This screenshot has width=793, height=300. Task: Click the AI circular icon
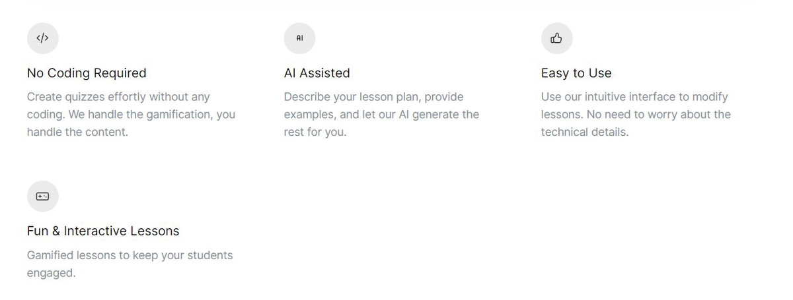[x=299, y=38]
